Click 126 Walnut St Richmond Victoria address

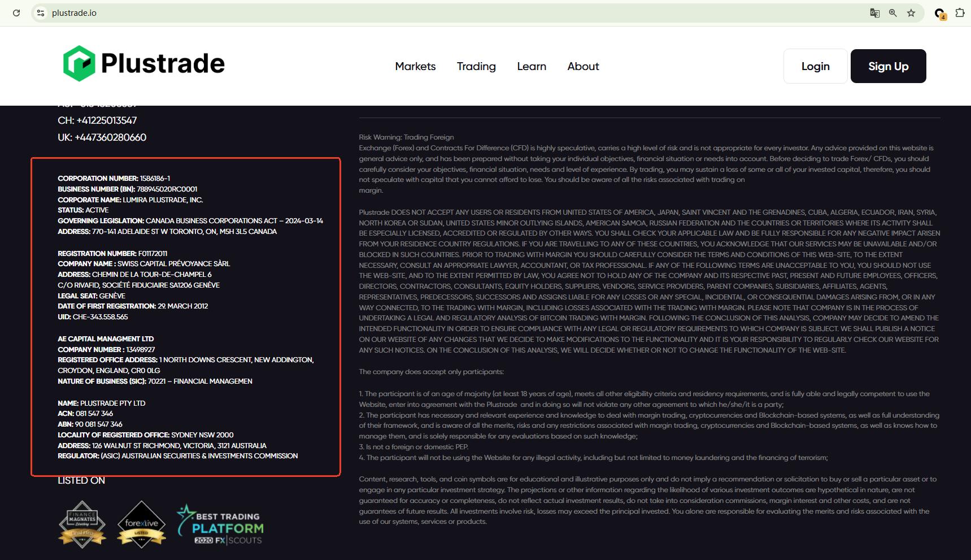click(x=162, y=446)
